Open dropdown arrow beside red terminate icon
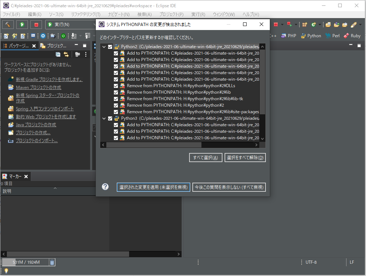 coord(282,25)
